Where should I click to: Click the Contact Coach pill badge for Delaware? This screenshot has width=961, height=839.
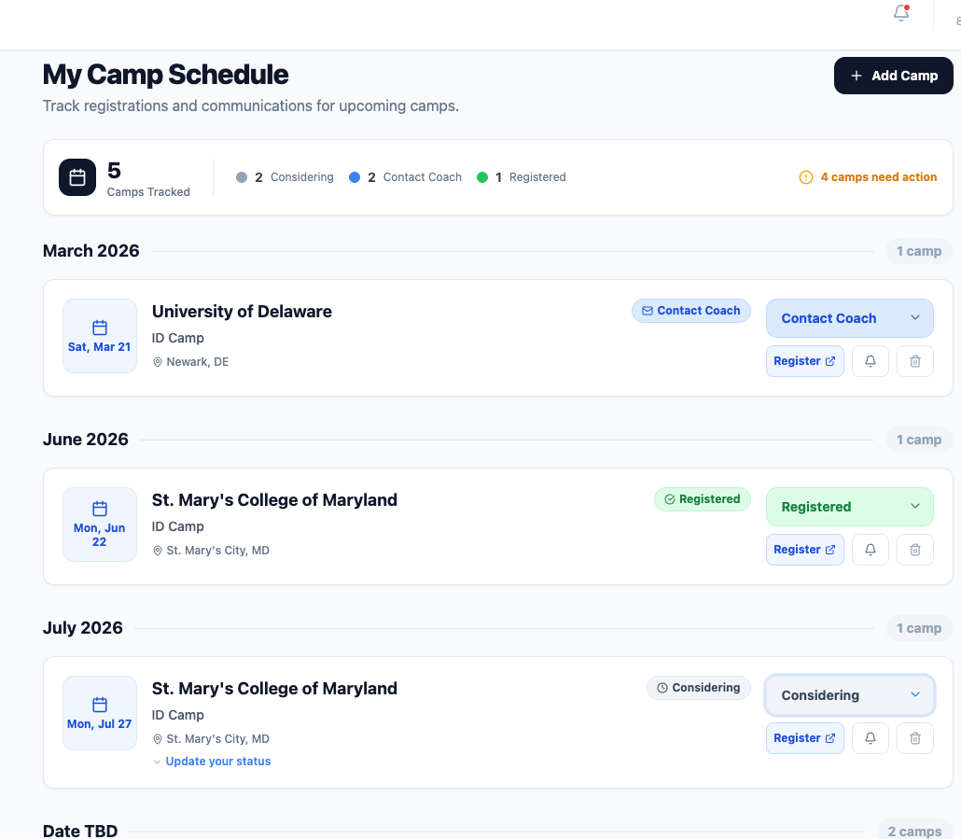coord(690,310)
